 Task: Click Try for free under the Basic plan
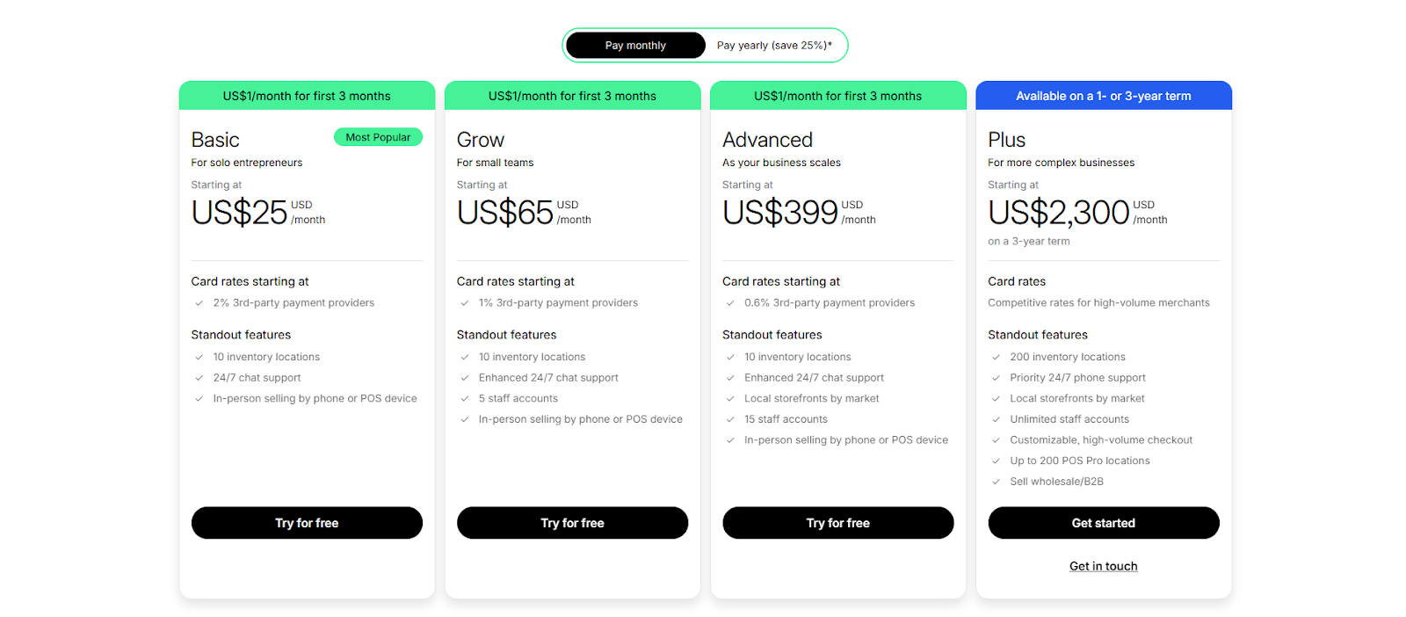click(x=307, y=522)
